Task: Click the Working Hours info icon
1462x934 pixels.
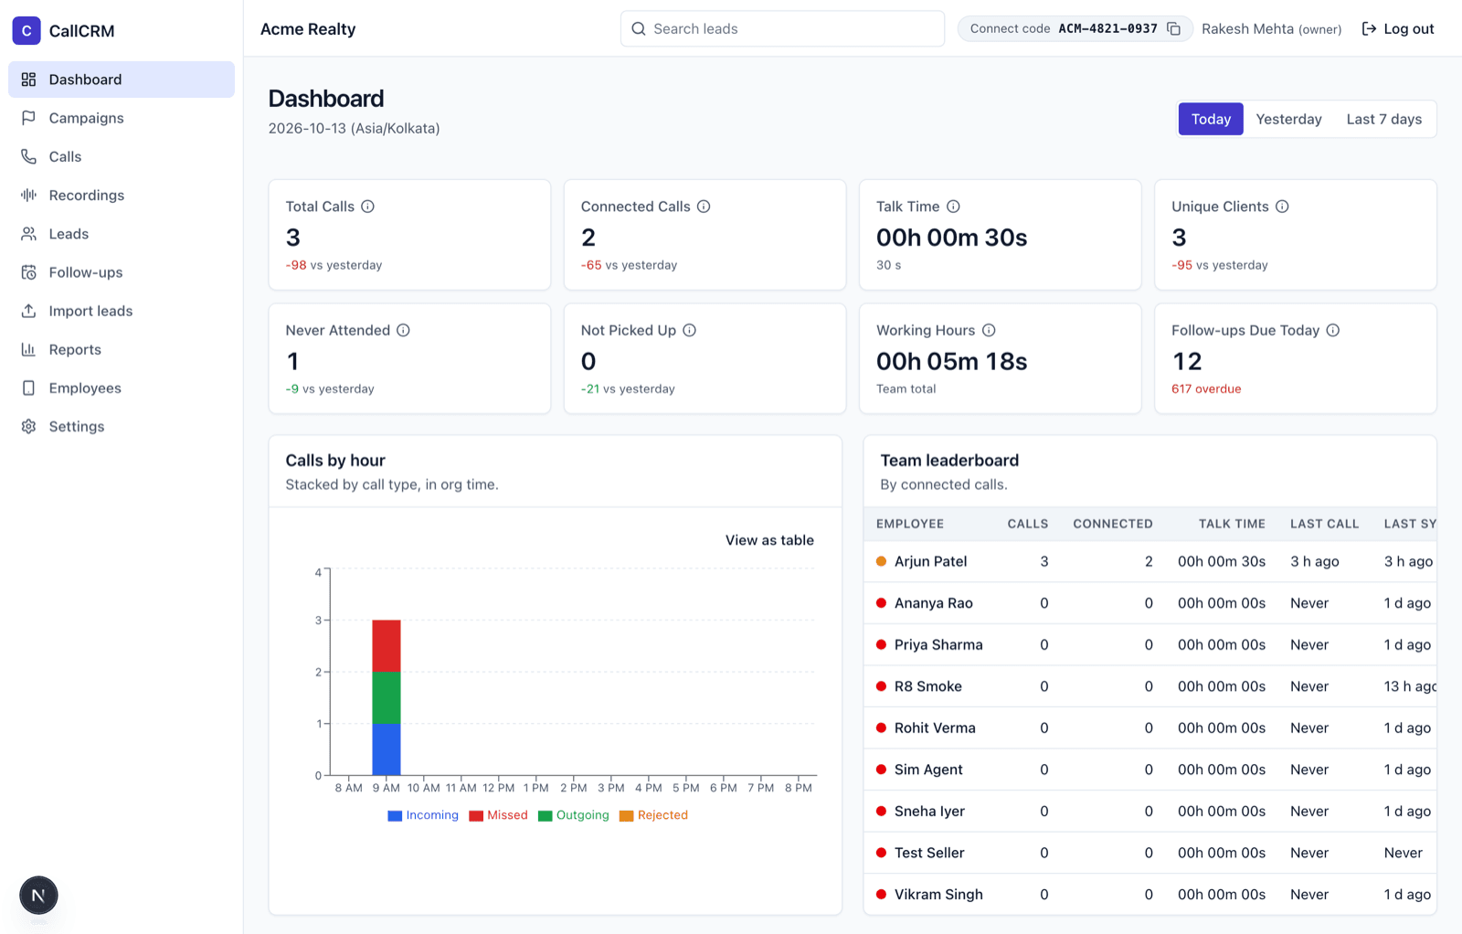Action: coord(989,330)
